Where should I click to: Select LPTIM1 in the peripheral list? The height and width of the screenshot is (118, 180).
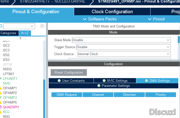(8, 74)
